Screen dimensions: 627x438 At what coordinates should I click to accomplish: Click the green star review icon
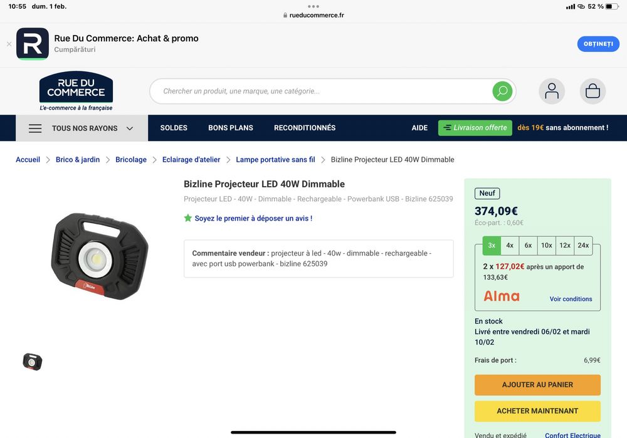click(188, 218)
